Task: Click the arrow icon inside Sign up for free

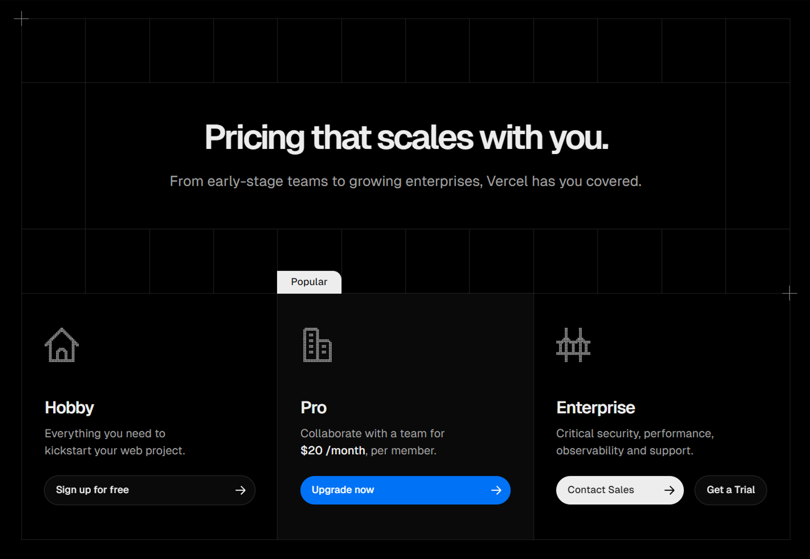Action: pyautogui.click(x=240, y=490)
